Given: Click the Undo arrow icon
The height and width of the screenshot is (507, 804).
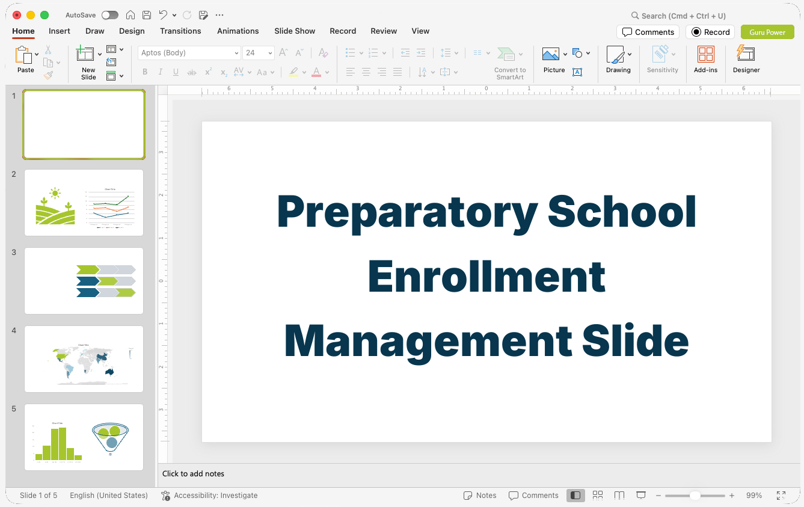Looking at the screenshot, I should 163,15.
